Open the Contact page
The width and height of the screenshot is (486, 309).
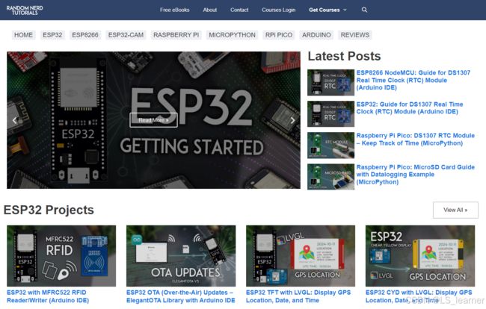[239, 10]
